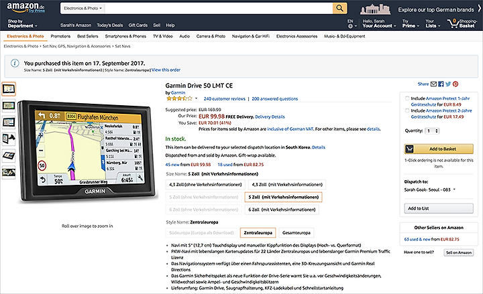Open Explore our top German brands banner
Viewport: 483px width, 294px height.
coord(435,9)
